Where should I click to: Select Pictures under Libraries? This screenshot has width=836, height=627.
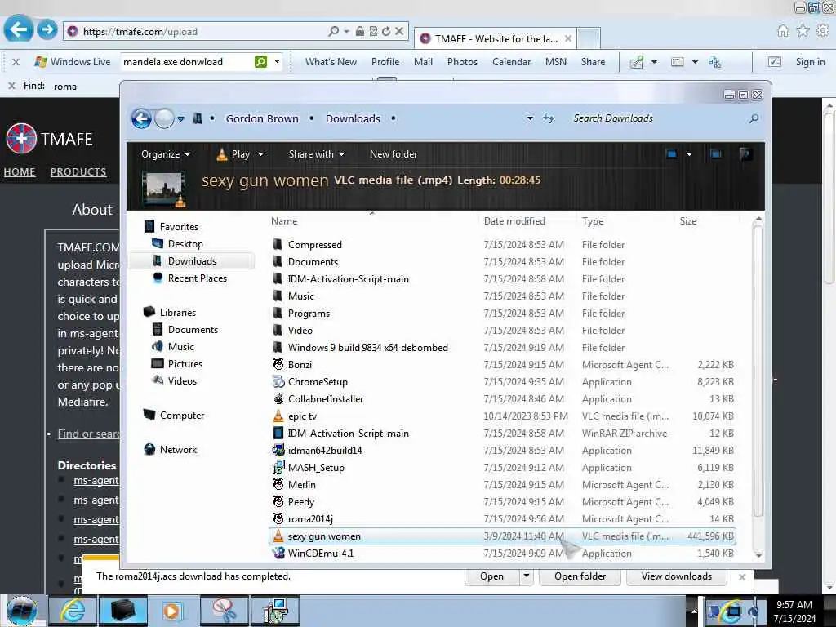point(185,363)
